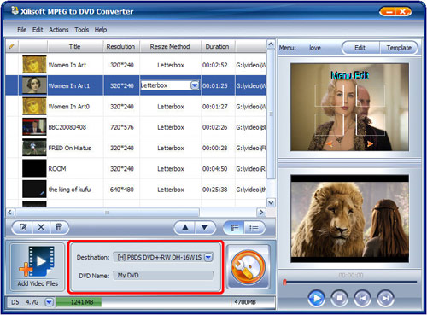Open the Edit menu

tap(38, 30)
